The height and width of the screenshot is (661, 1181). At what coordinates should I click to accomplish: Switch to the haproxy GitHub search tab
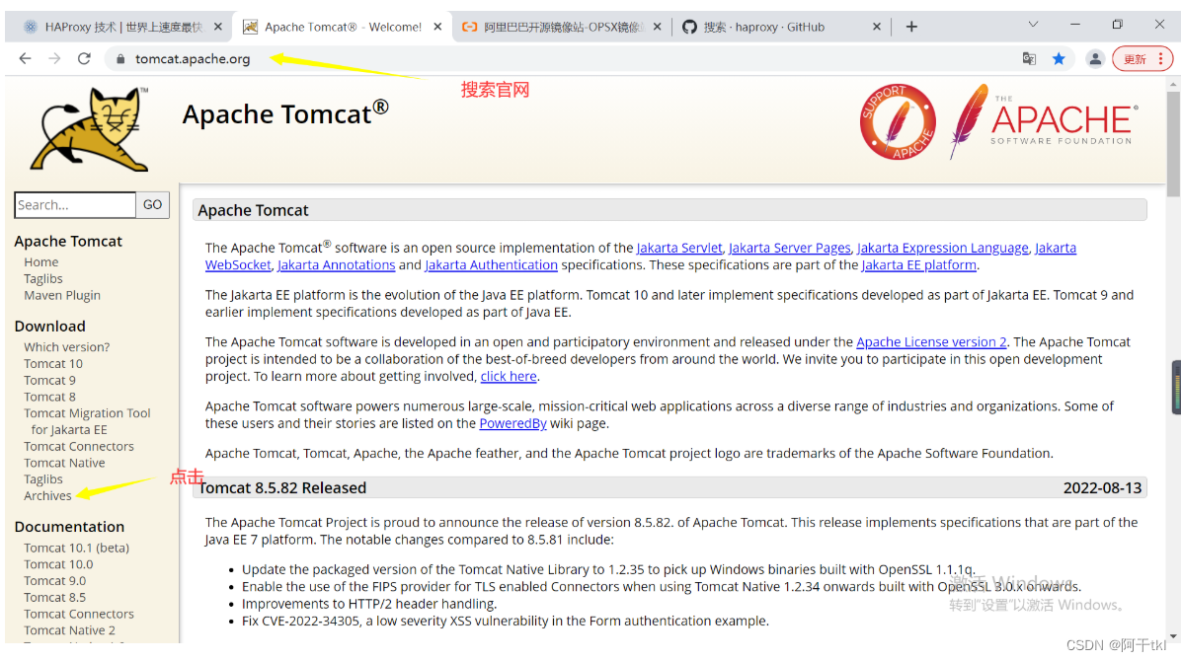tap(781, 27)
